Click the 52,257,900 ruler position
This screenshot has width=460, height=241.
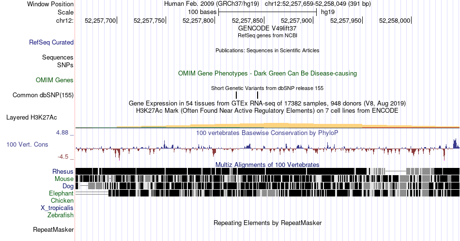(297, 20)
